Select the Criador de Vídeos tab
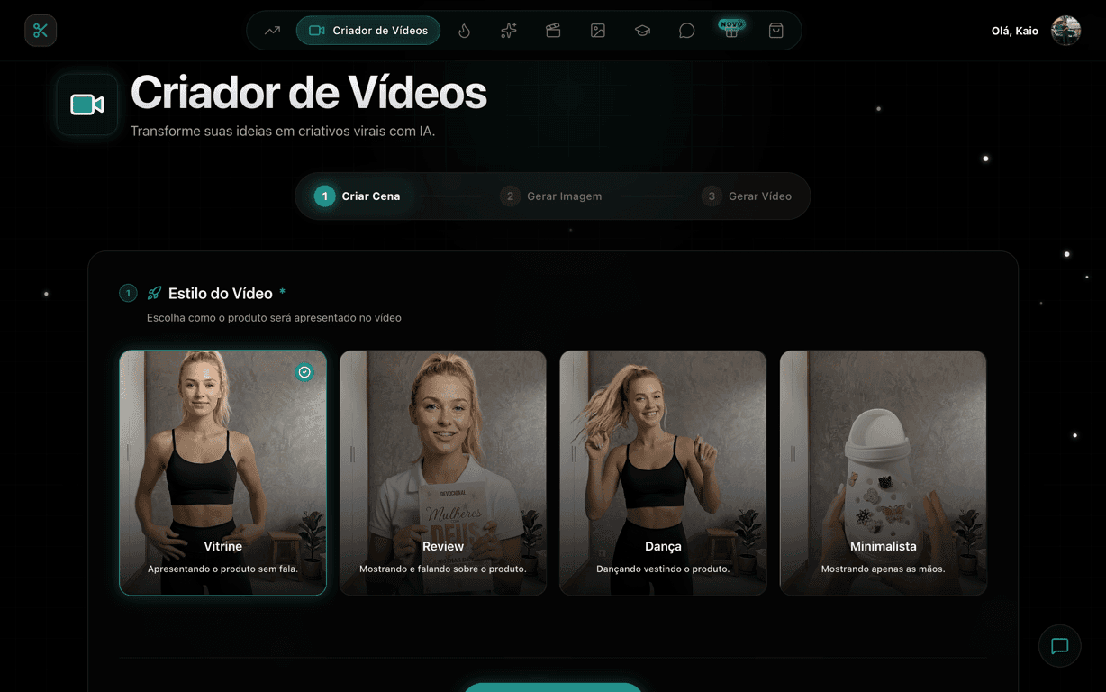The width and height of the screenshot is (1106, 692). point(368,31)
